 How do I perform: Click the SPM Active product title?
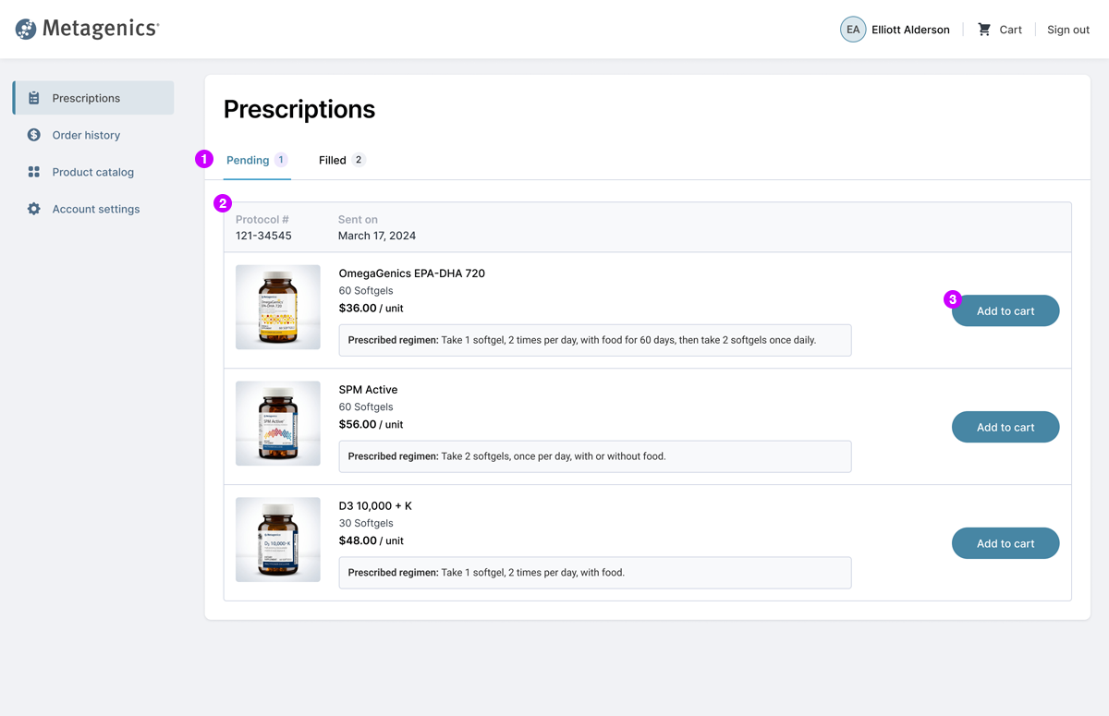click(x=368, y=390)
